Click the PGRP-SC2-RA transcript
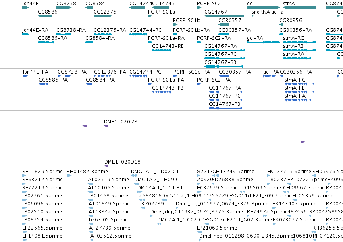This screenshot has width=343, height=242. [199, 42]
